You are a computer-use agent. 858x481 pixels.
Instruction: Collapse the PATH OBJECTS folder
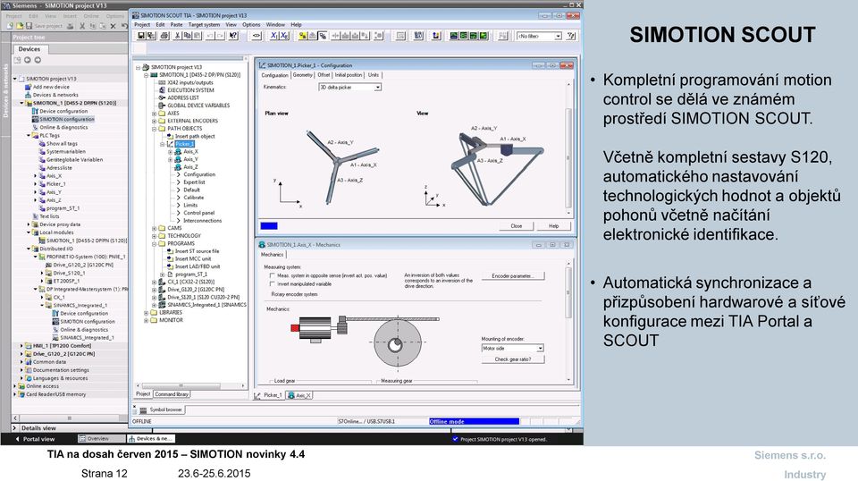(x=155, y=129)
